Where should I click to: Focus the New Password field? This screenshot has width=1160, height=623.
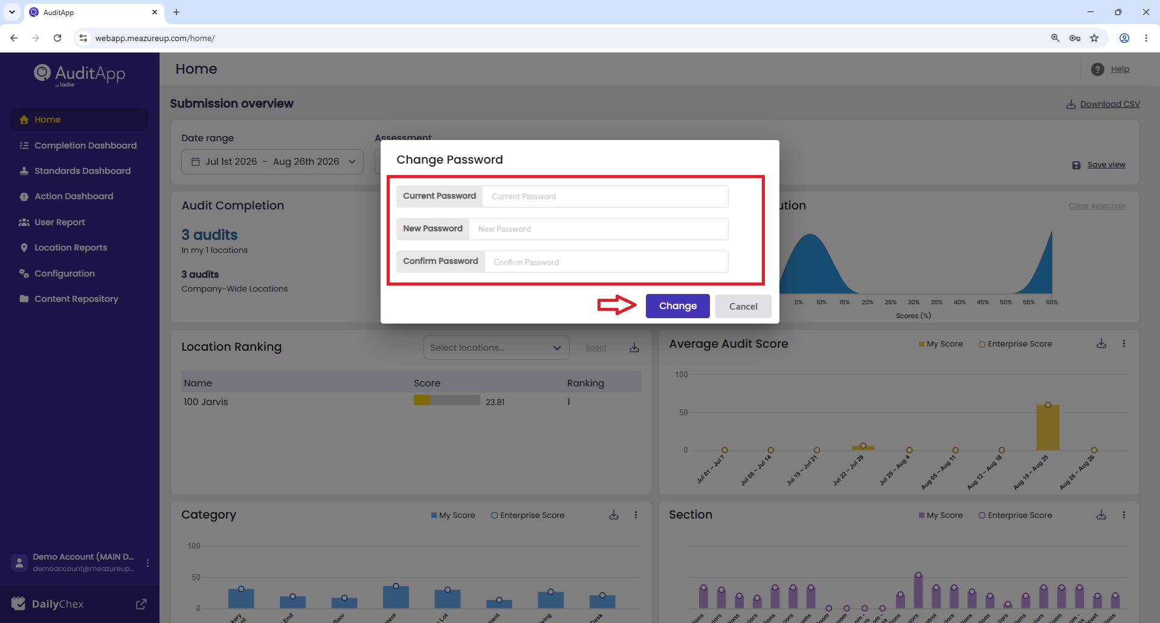pyautogui.click(x=599, y=229)
